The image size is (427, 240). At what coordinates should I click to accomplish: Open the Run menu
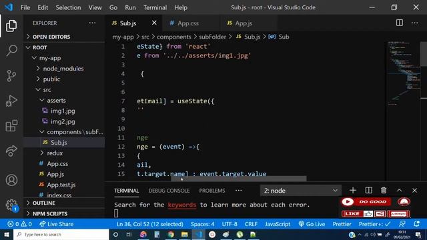click(x=130, y=7)
